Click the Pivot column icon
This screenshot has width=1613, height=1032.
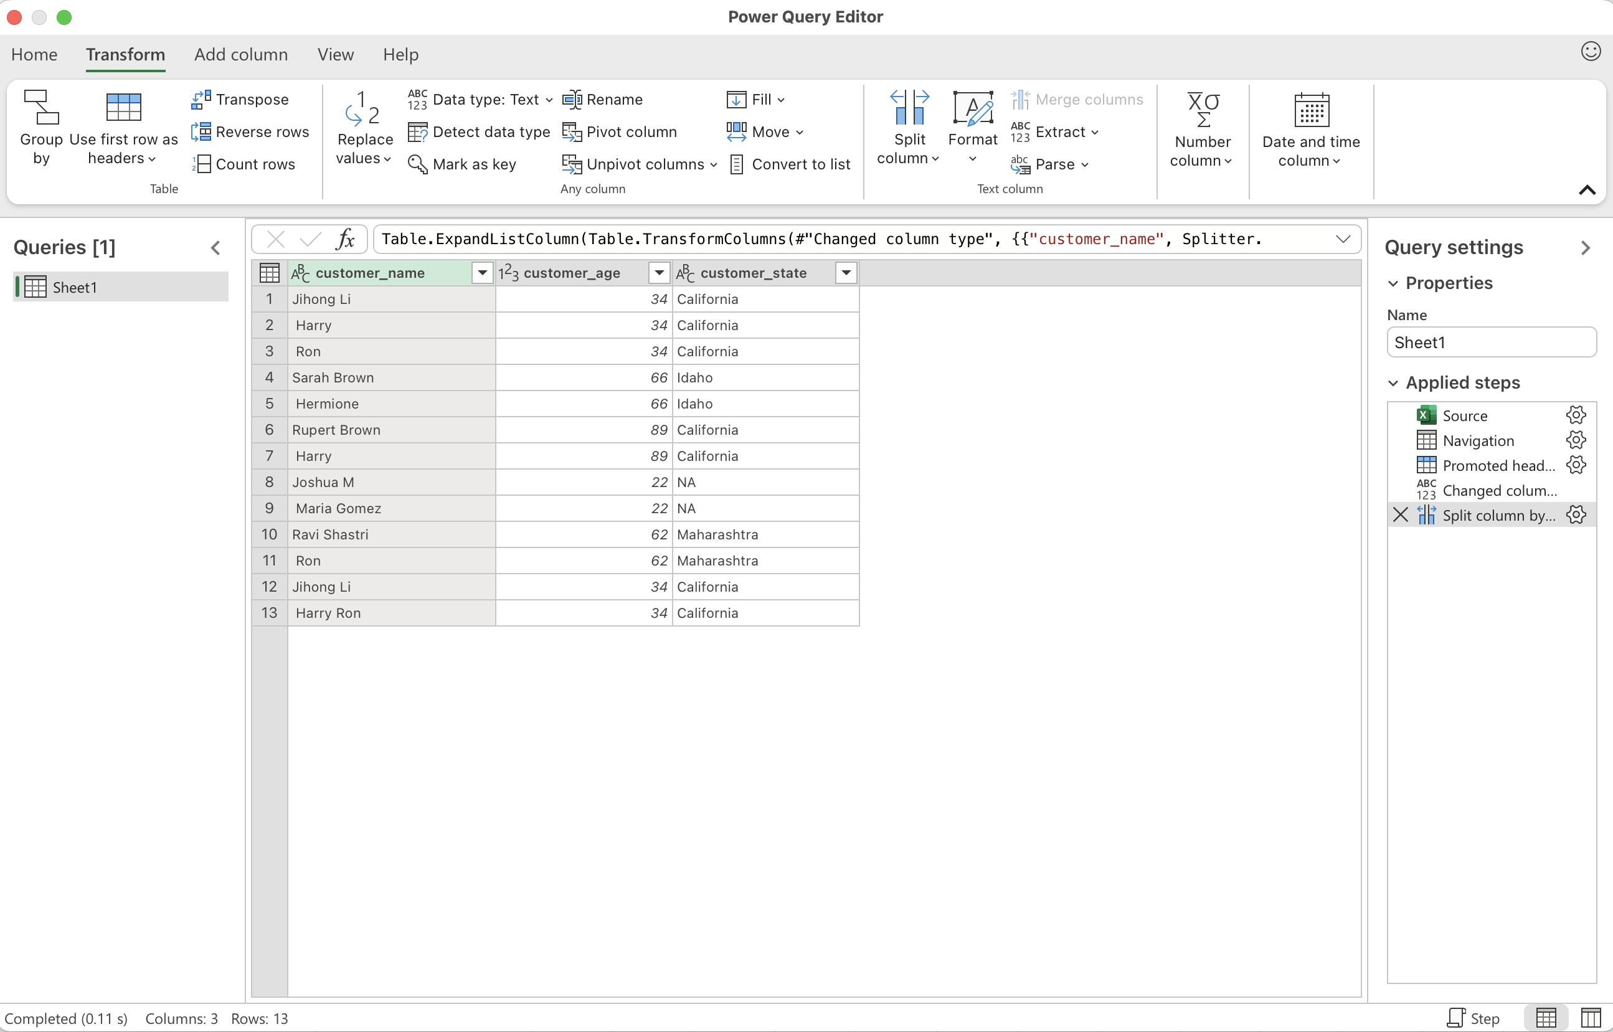click(571, 132)
